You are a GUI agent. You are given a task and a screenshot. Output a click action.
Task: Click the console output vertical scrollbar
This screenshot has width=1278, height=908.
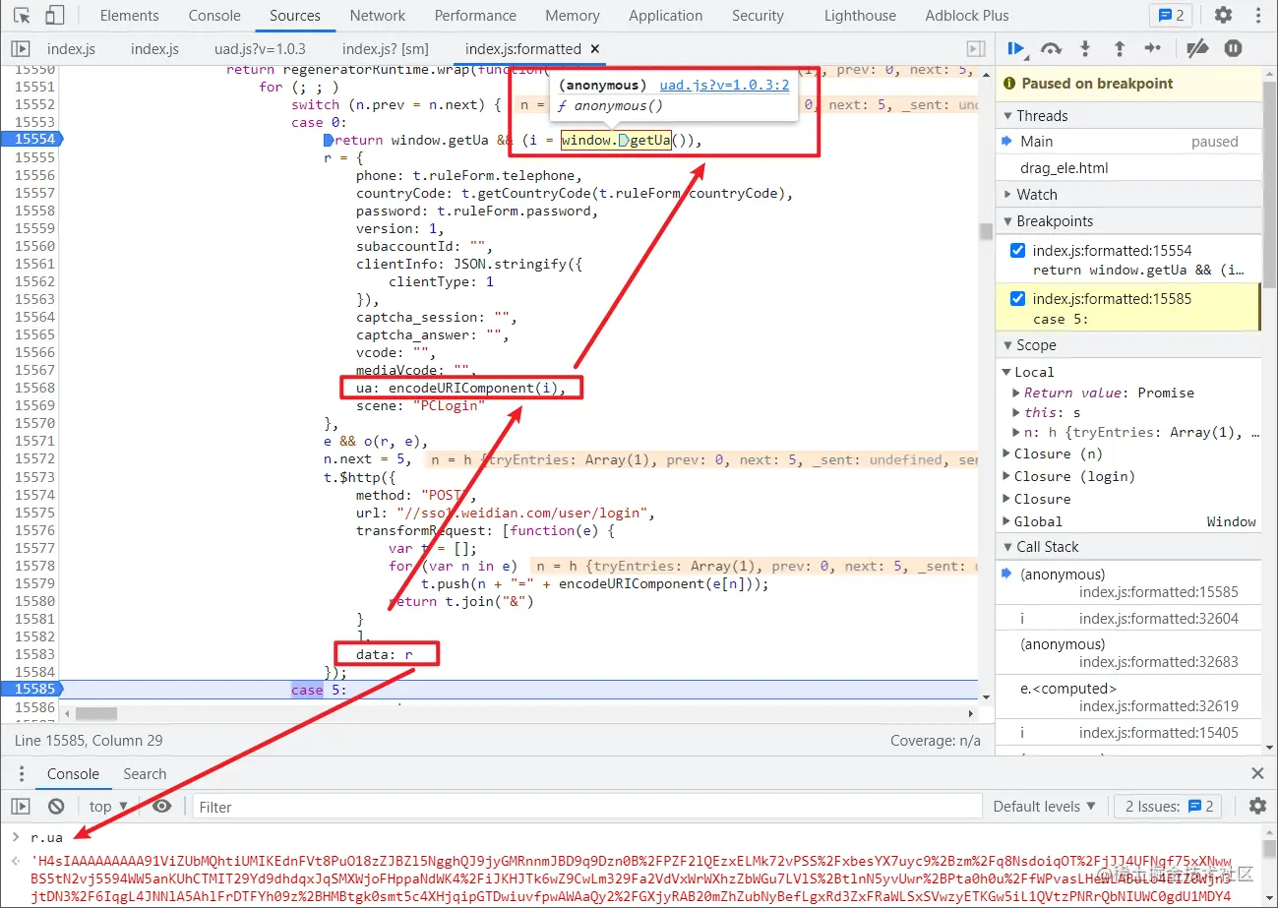(1269, 866)
